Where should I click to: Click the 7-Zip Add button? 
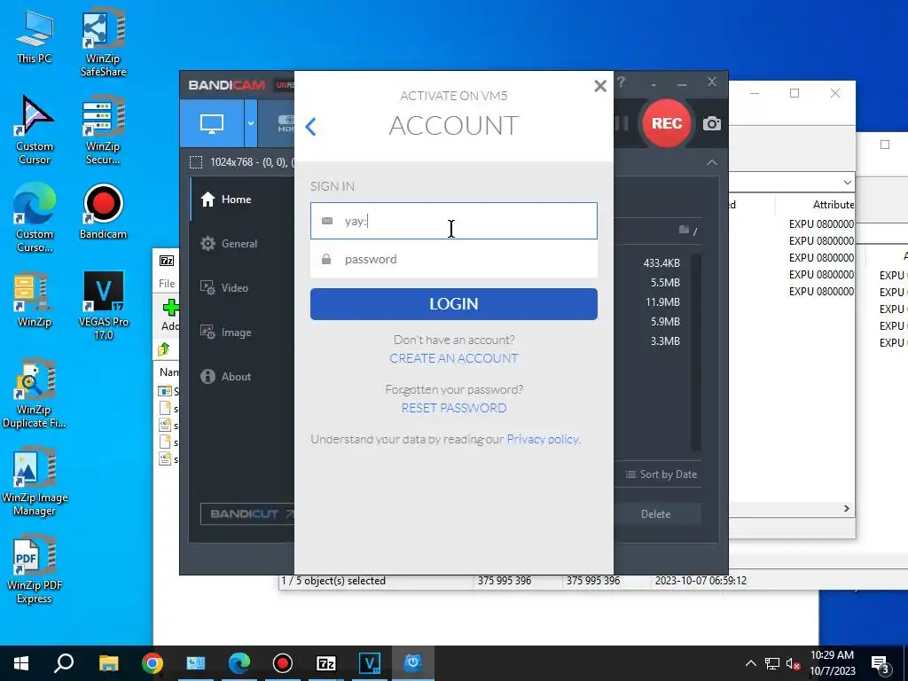click(x=170, y=315)
